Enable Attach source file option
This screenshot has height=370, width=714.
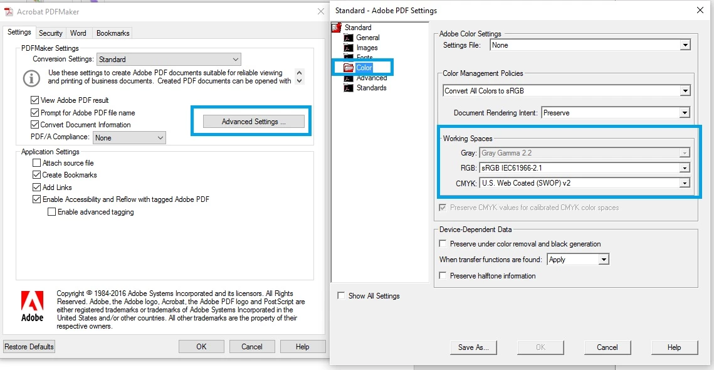(x=36, y=162)
